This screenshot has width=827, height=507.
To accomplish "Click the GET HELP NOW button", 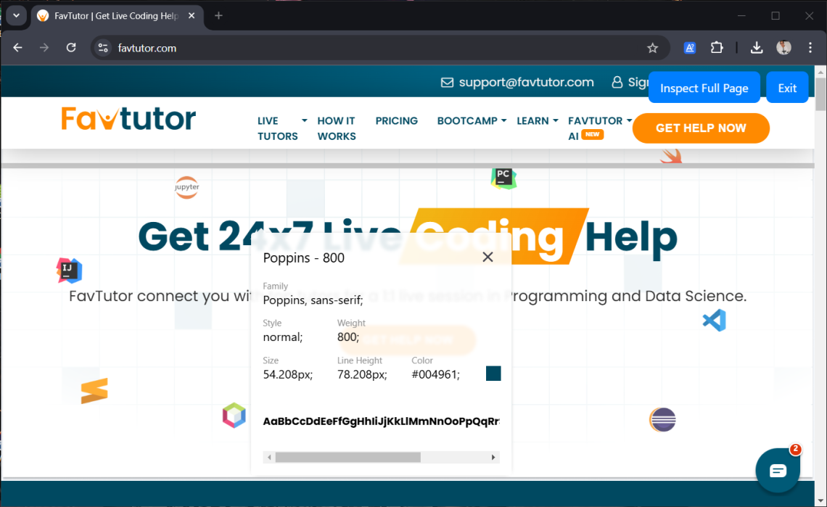I will tap(700, 128).
